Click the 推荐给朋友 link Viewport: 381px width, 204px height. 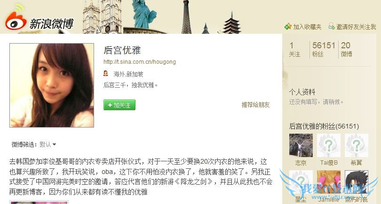[x=255, y=105]
